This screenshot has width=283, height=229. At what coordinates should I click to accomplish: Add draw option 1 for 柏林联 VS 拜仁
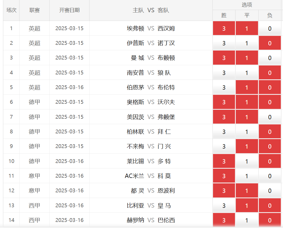click(x=247, y=131)
